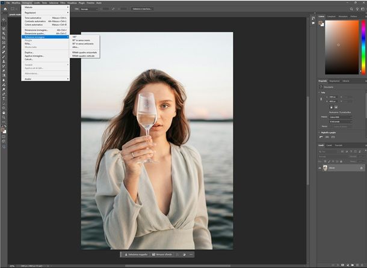Select the Zoom tool

pos(4,117)
